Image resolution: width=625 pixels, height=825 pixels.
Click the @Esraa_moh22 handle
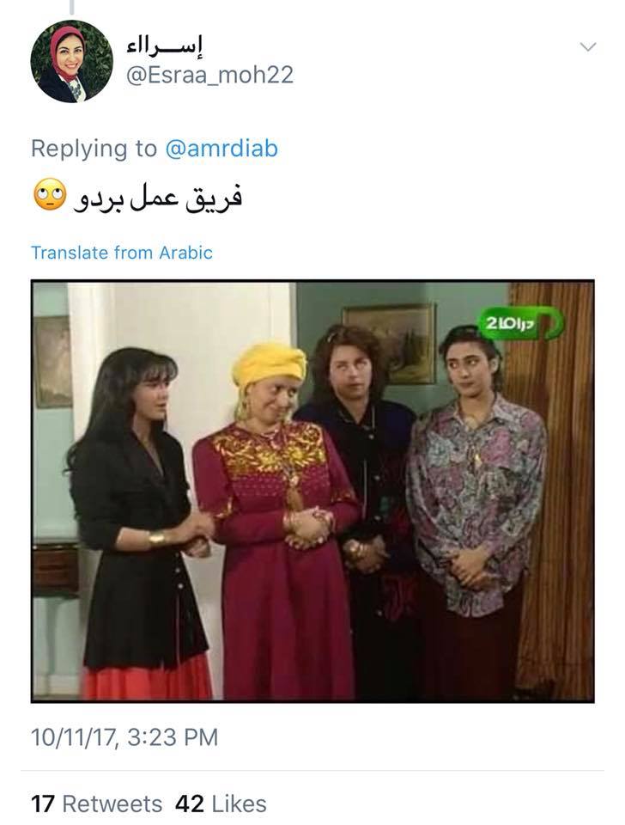tap(209, 75)
